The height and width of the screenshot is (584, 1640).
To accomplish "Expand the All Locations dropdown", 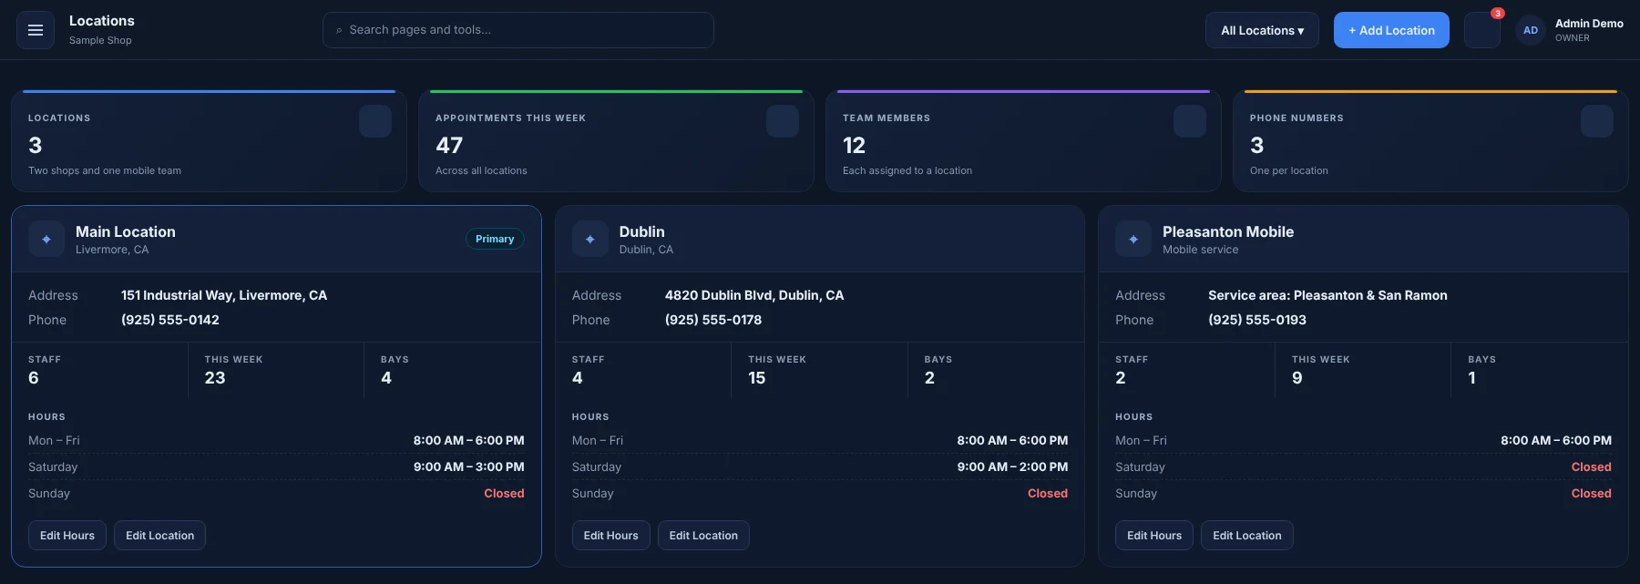I will click(x=1262, y=30).
